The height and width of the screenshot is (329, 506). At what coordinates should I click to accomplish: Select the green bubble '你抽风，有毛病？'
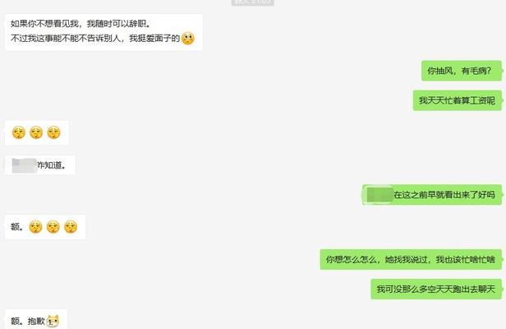pos(462,71)
